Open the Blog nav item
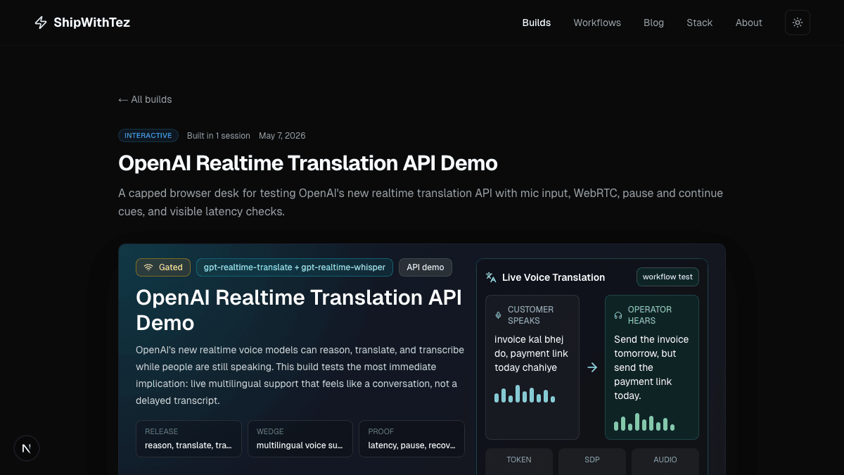The height and width of the screenshot is (475, 844). 653,23
